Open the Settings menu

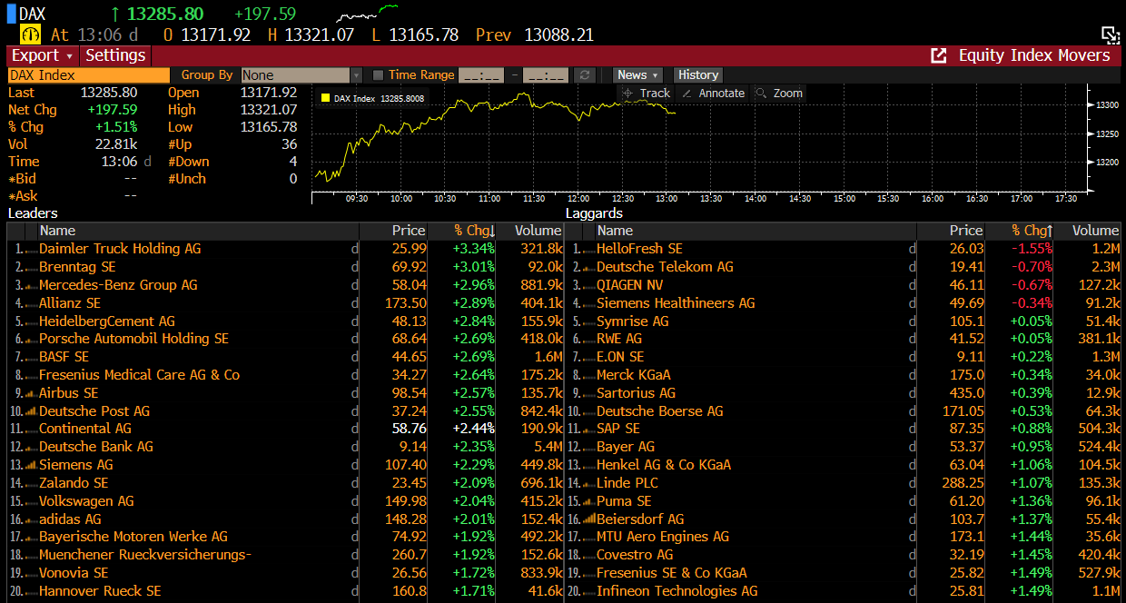(115, 55)
